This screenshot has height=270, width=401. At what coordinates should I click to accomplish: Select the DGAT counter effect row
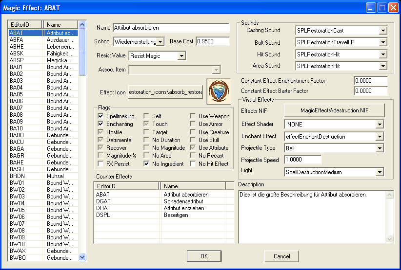pyautogui.click(x=164, y=201)
